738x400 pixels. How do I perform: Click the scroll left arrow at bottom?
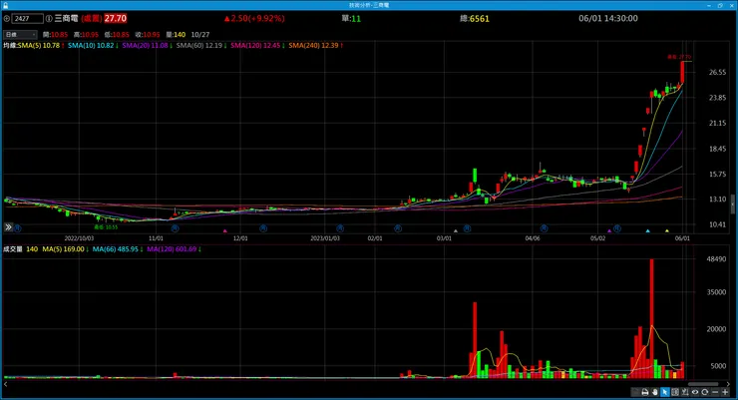5,384
